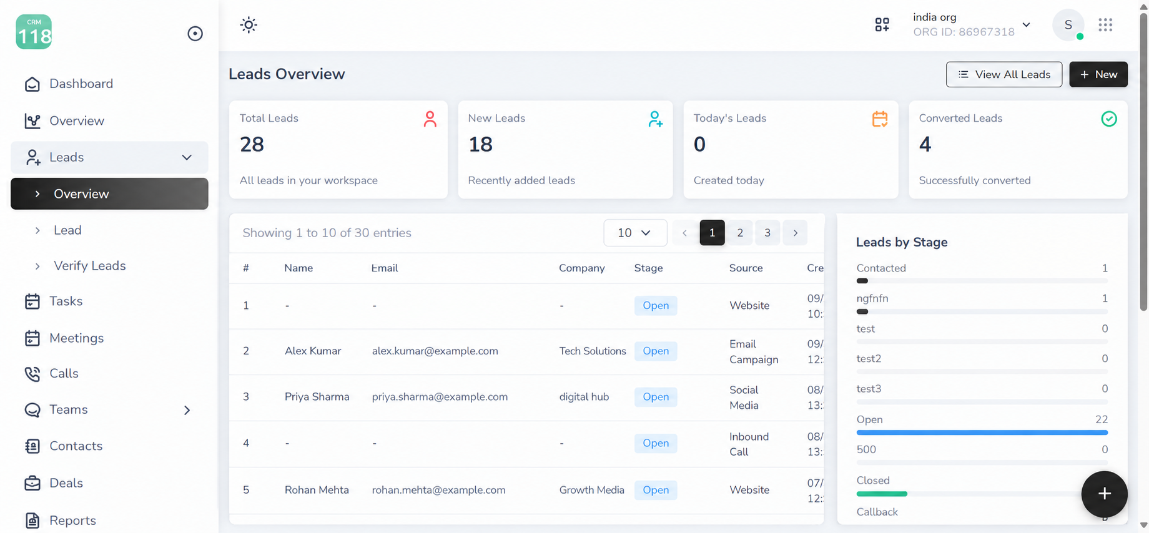Click the Rohan Mehta name cell
This screenshot has width=1149, height=533.
317,490
